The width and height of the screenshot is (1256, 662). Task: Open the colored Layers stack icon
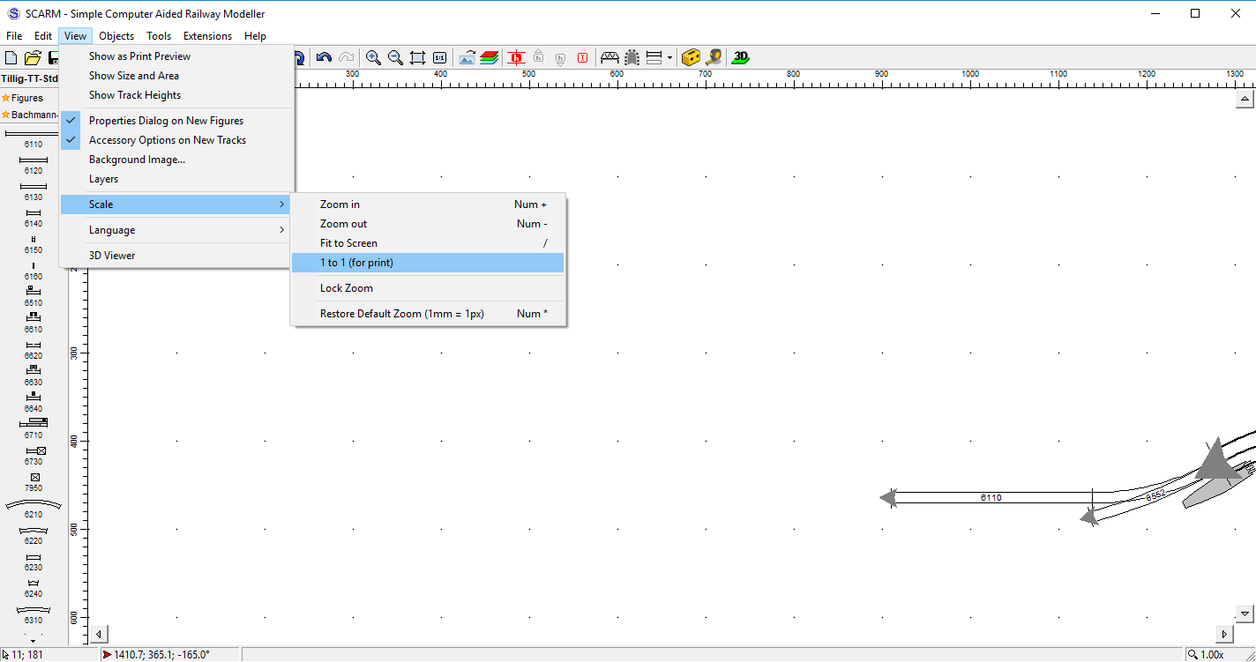coord(489,57)
